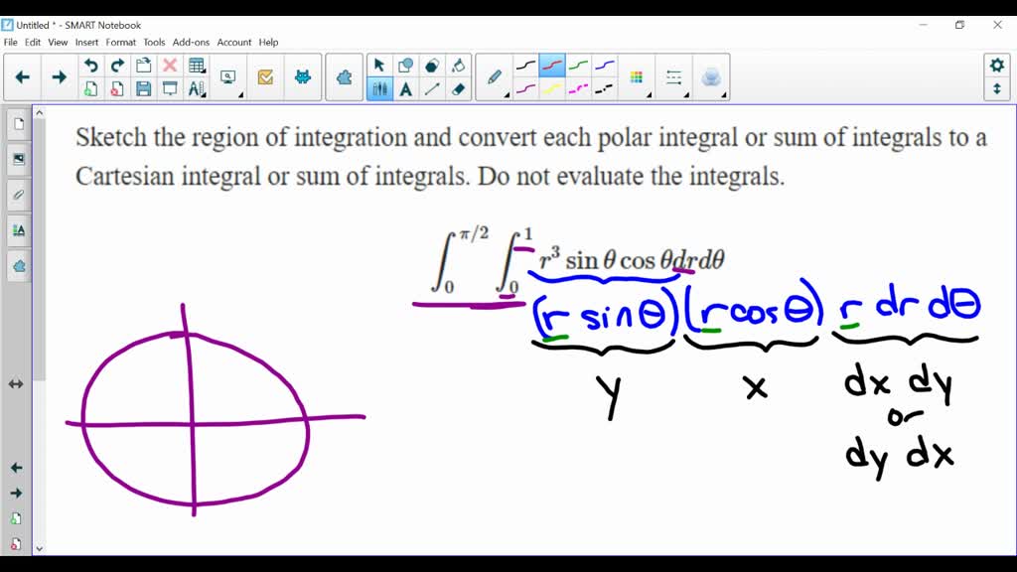Toggle the auto-hide toolbar option

997,88
